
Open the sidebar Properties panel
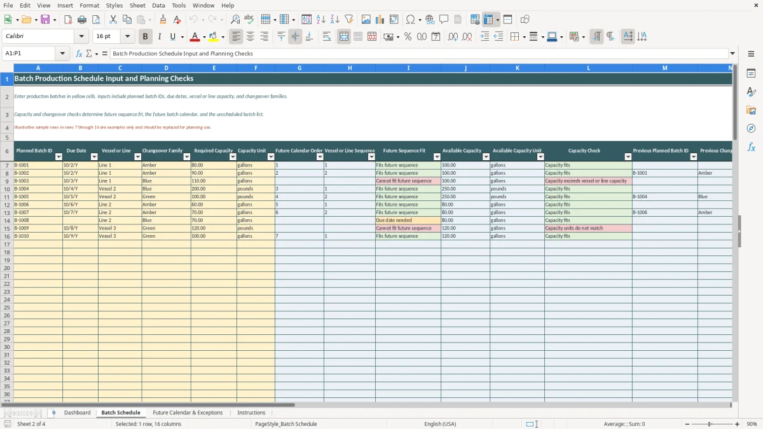point(751,73)
